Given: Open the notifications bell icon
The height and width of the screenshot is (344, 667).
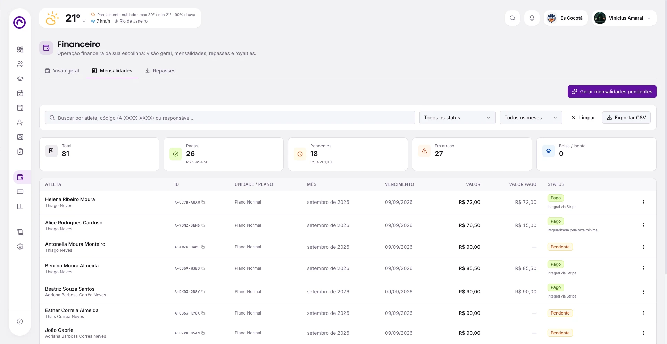Looking at the screenshot, I should pos(532,18).
